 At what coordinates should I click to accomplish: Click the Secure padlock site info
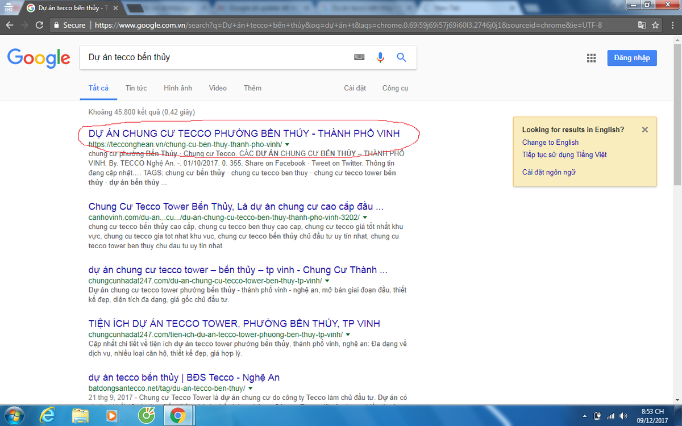click(x=69, y=25)
